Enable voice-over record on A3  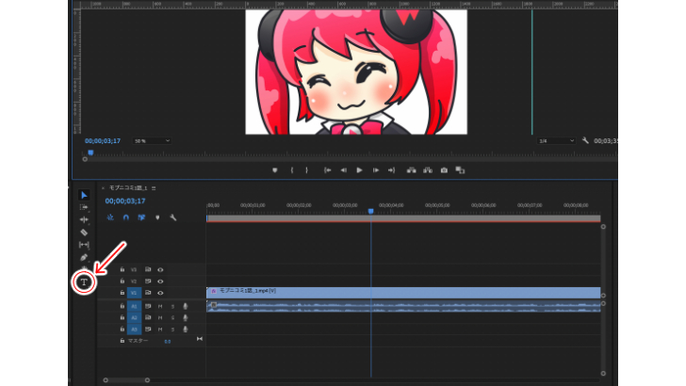tap(185, 329)
